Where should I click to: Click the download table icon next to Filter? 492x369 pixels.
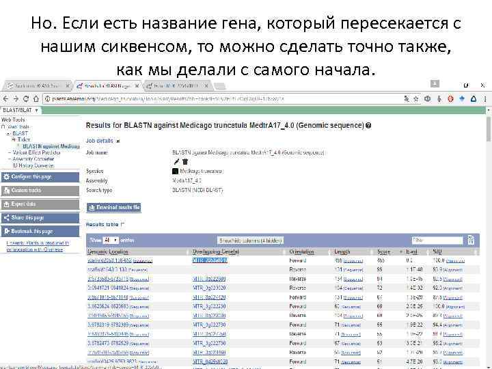[x=471, y=240]
